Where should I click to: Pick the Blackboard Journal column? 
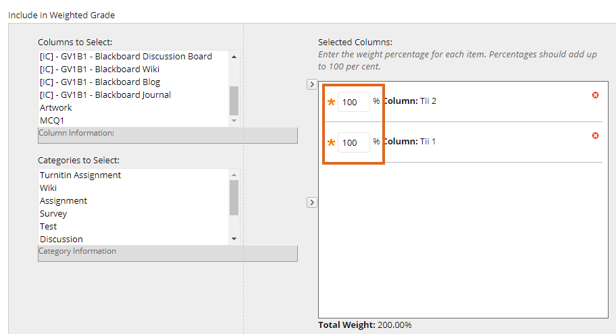click(105, 95)
